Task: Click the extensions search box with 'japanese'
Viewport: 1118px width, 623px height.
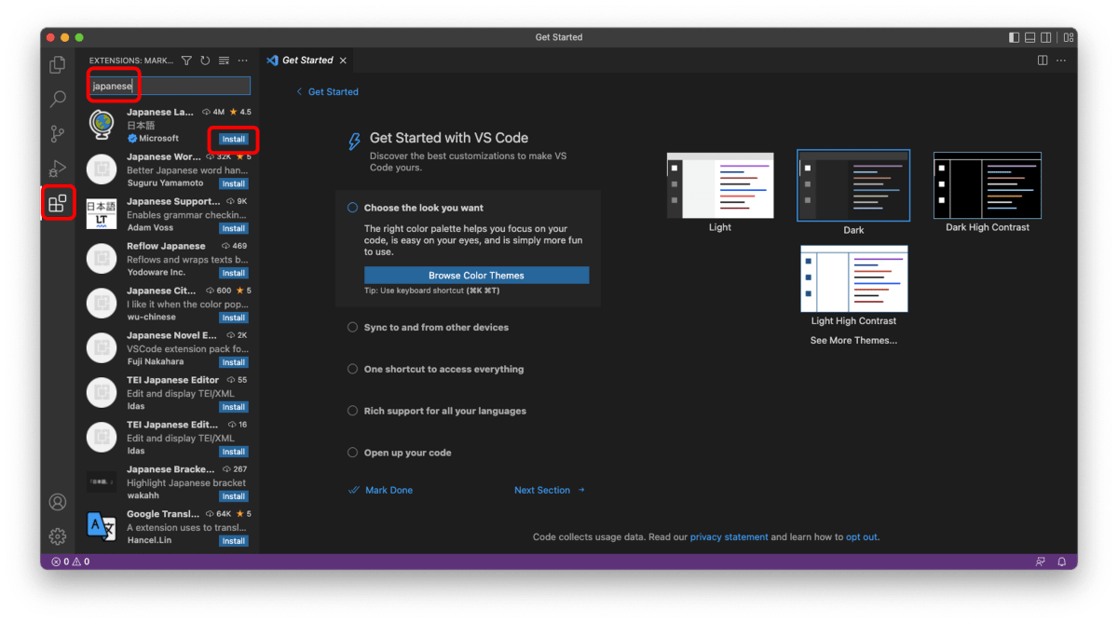Action: click(170, 86)
